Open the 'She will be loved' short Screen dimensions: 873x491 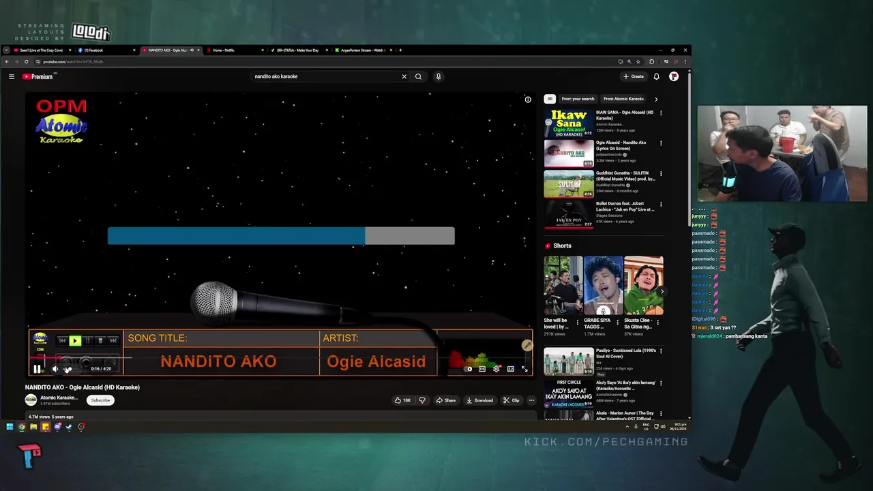point(563,286)
